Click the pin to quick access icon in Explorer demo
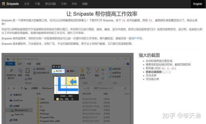206x124 pixels. (11, 71)
